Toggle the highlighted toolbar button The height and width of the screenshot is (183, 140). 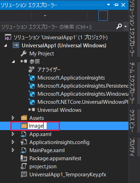(x=103, y=15)
